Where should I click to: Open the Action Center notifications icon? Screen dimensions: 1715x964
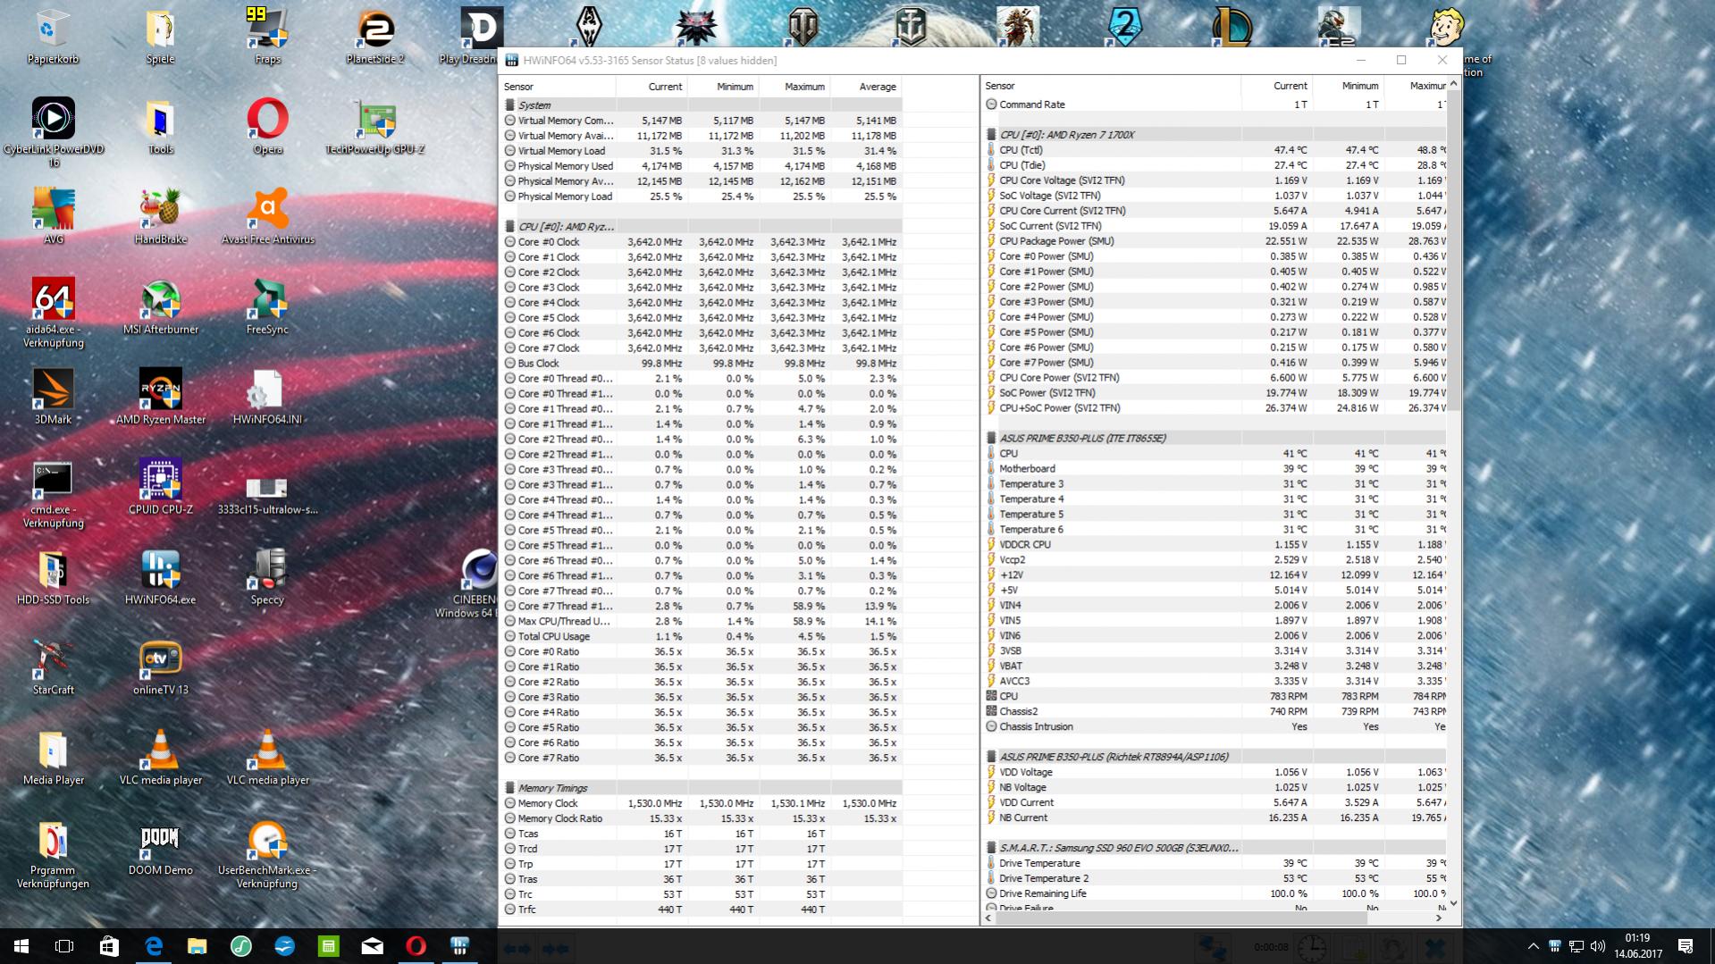click(1686, 946)
